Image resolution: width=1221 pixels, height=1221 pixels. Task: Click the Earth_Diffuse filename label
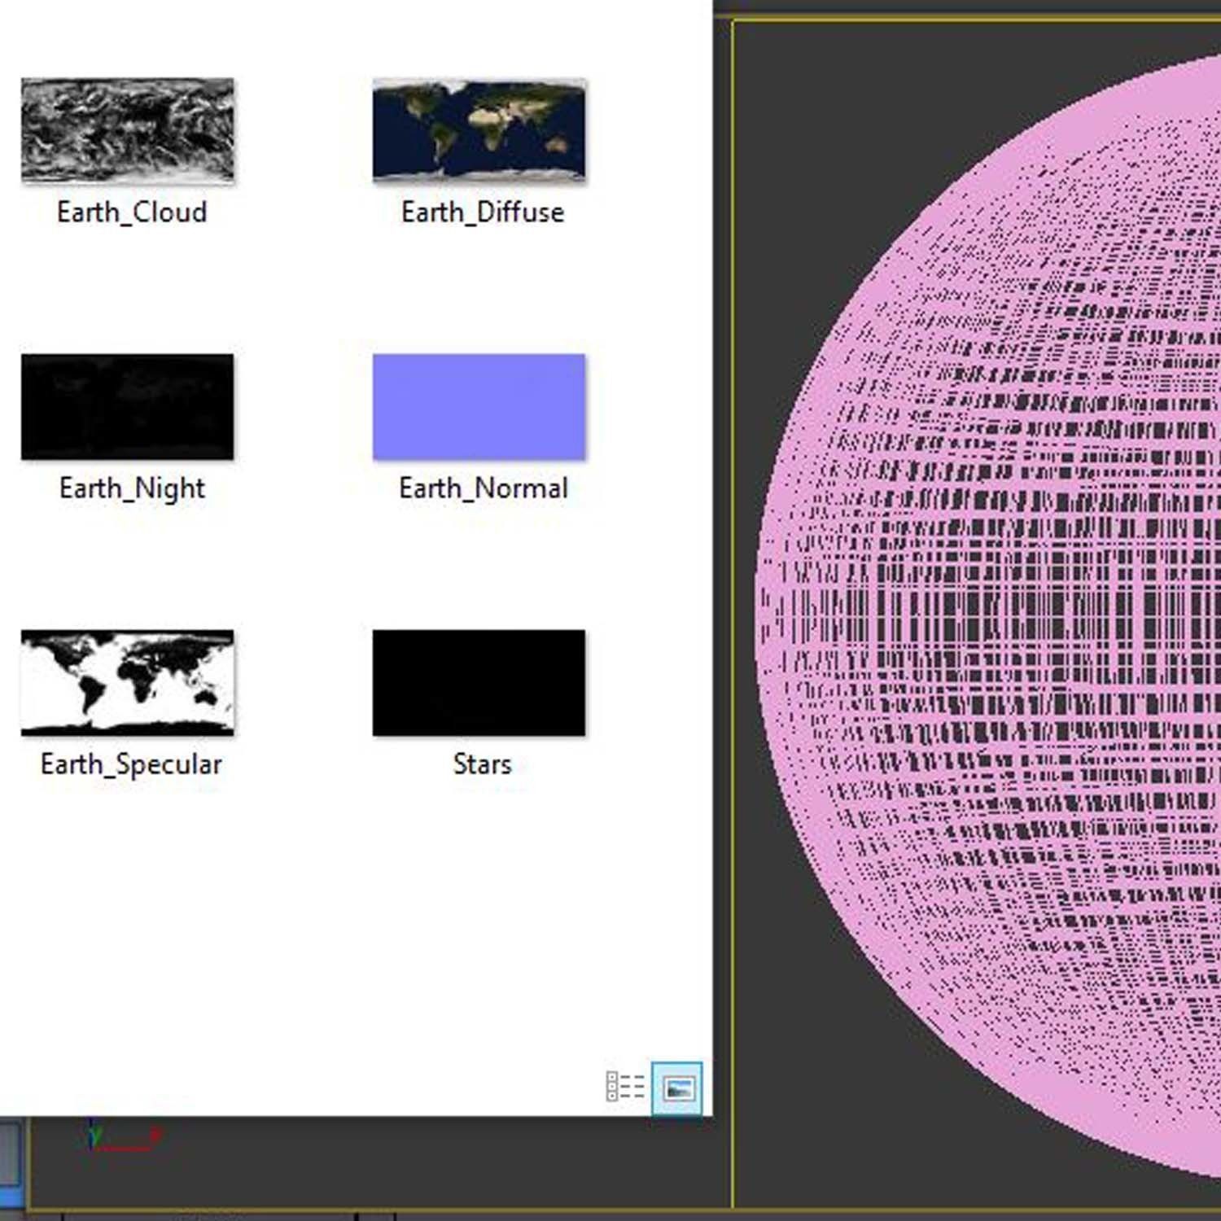[481, 212]
